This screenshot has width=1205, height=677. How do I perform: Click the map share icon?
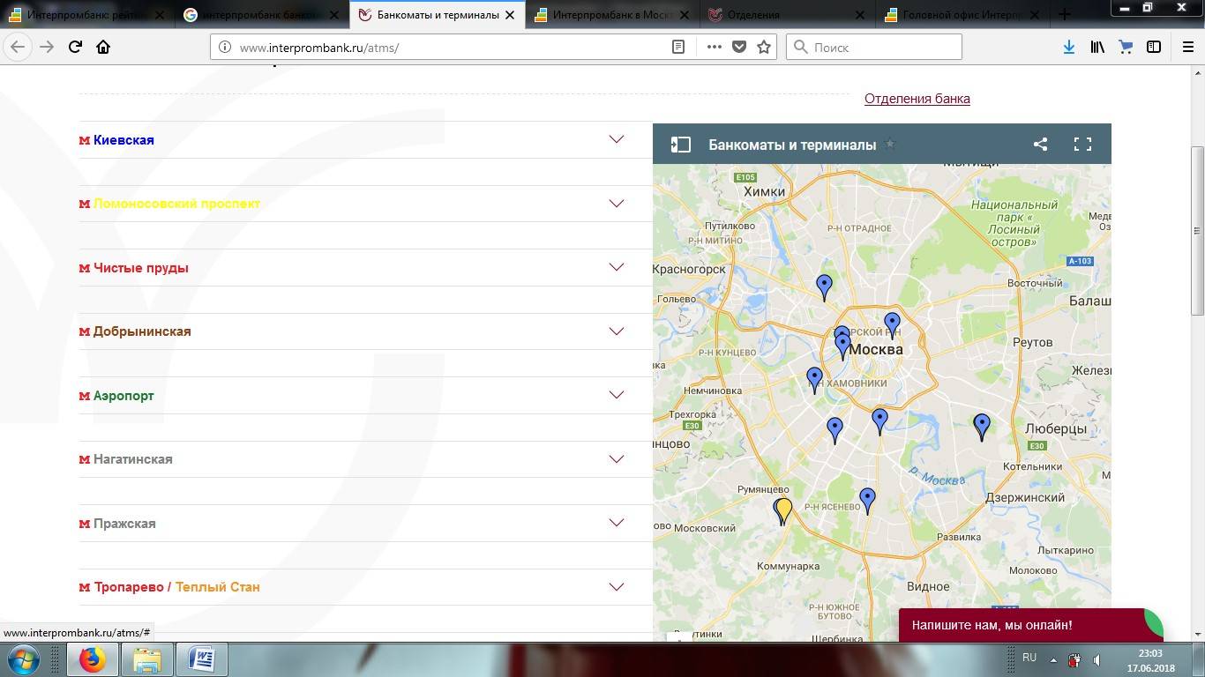pos(1040,145)
